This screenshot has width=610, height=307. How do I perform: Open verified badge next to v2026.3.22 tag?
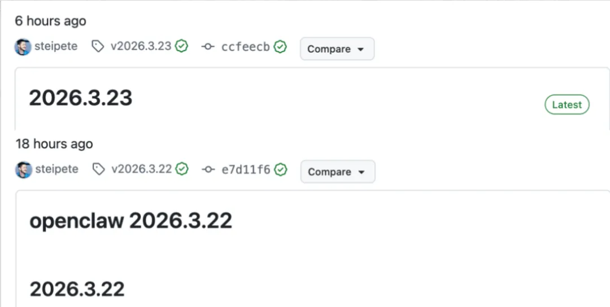[x=182, y=169]
